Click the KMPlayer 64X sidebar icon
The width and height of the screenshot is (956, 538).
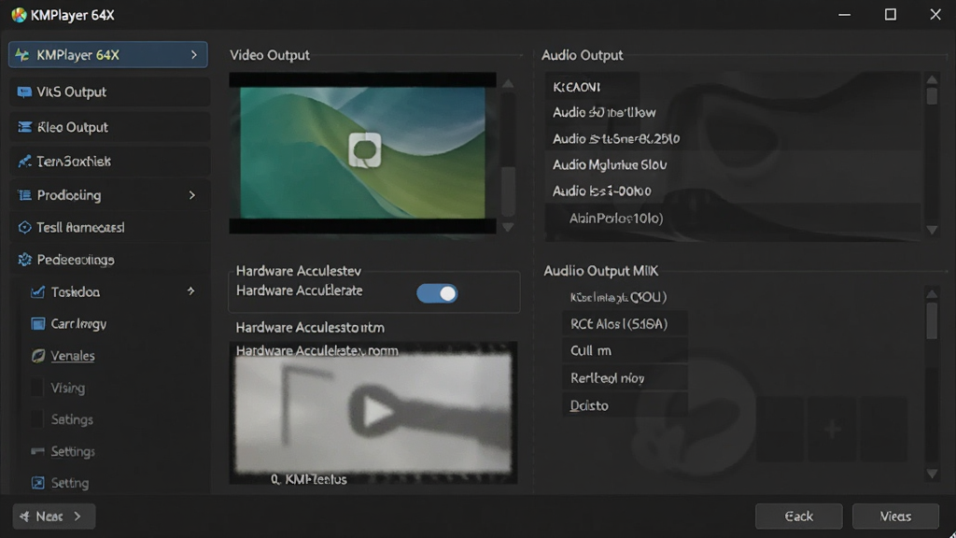click(x=22, y=55)
